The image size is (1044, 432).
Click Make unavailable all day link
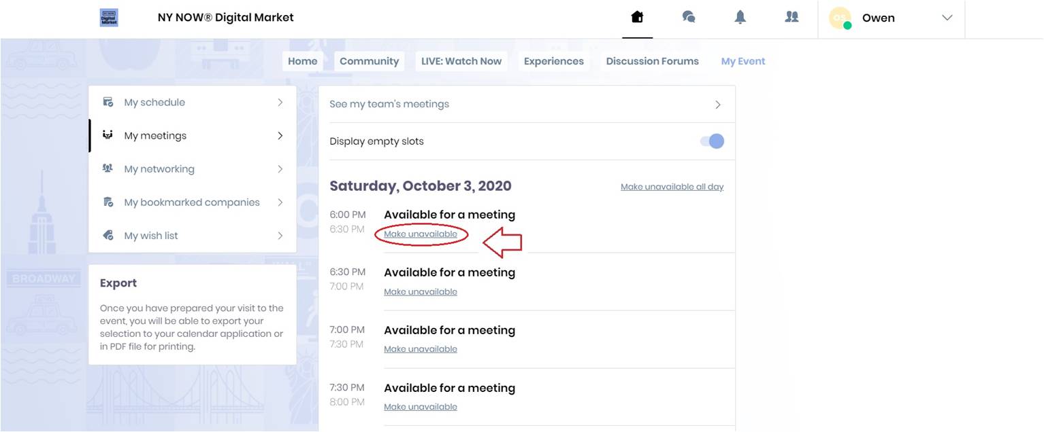click(x=672, y=187)
